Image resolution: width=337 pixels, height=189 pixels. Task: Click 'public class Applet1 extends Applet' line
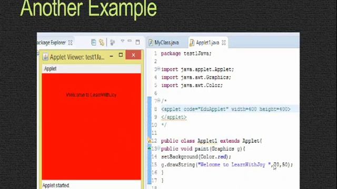click(x=212, y=141)
